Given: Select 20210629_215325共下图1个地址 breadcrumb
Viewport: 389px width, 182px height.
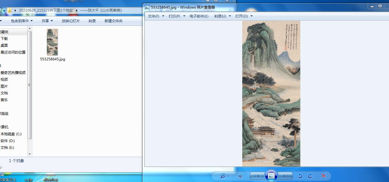Looking at the screenshot, I should point(46,10).
